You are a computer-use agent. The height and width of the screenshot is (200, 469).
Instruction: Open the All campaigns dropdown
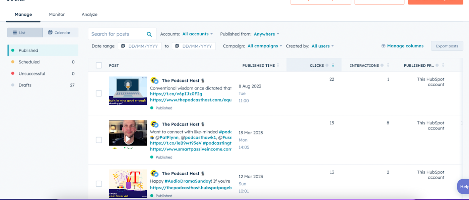[265, 46]
